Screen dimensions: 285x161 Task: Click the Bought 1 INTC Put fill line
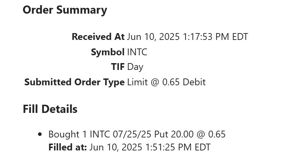click(137, 134)
